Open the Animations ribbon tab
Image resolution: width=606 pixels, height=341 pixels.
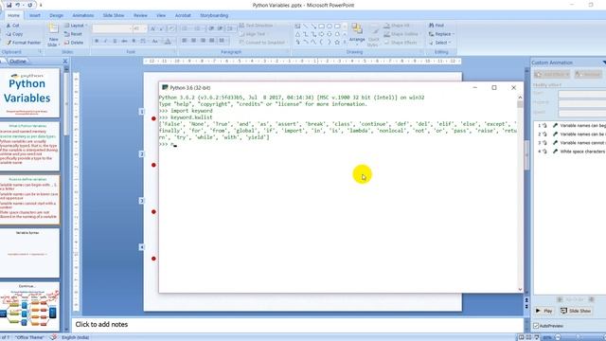(83, 15)
